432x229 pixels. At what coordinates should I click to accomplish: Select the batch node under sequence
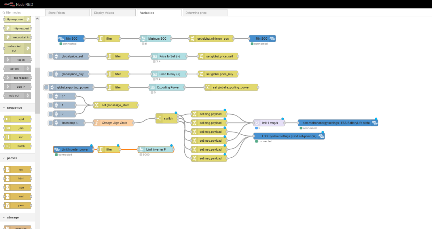(17, 146)
